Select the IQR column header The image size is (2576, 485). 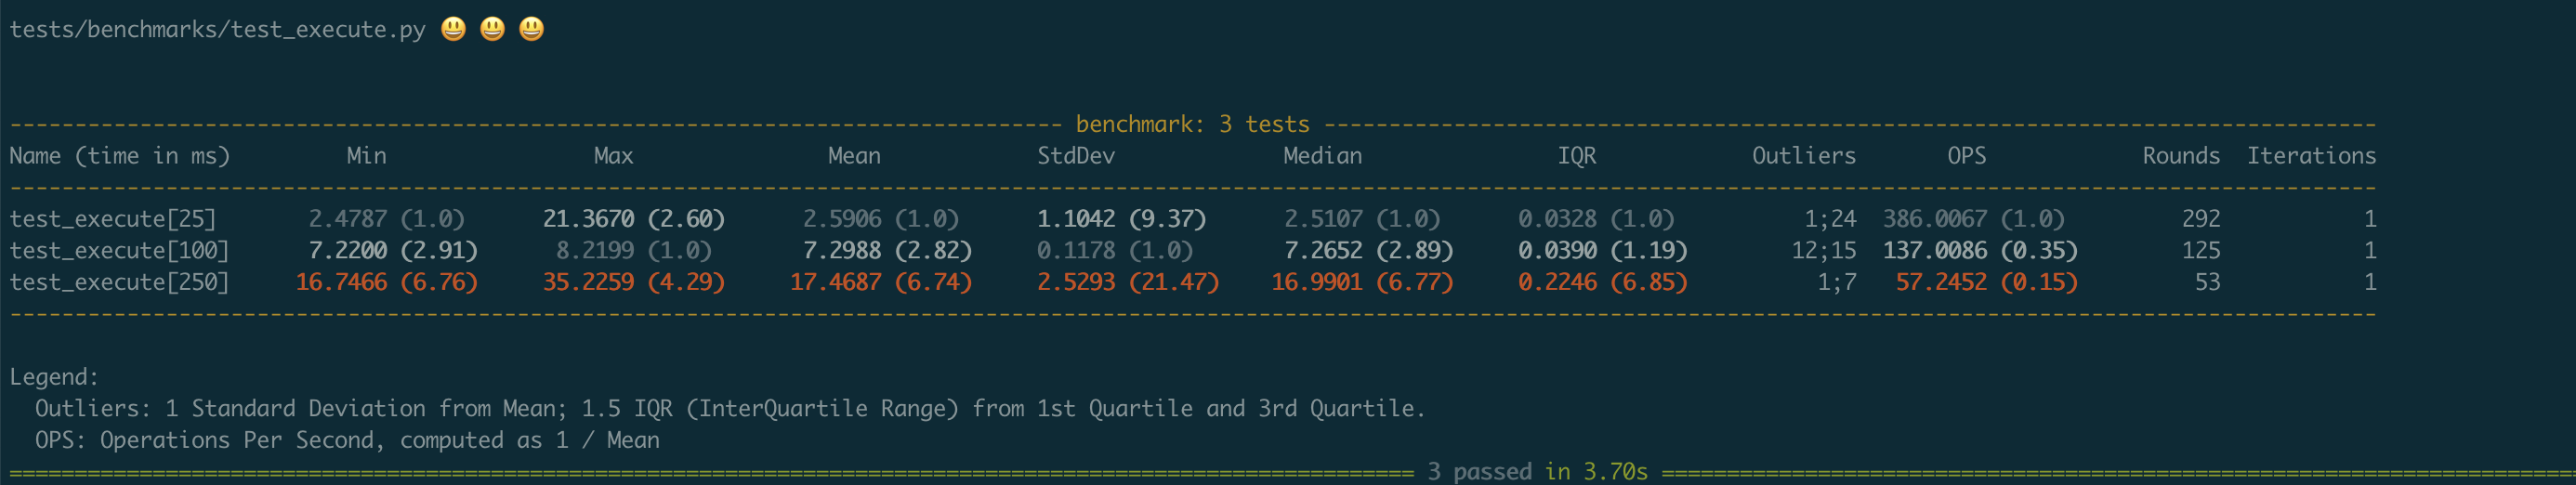(1577, 156)
